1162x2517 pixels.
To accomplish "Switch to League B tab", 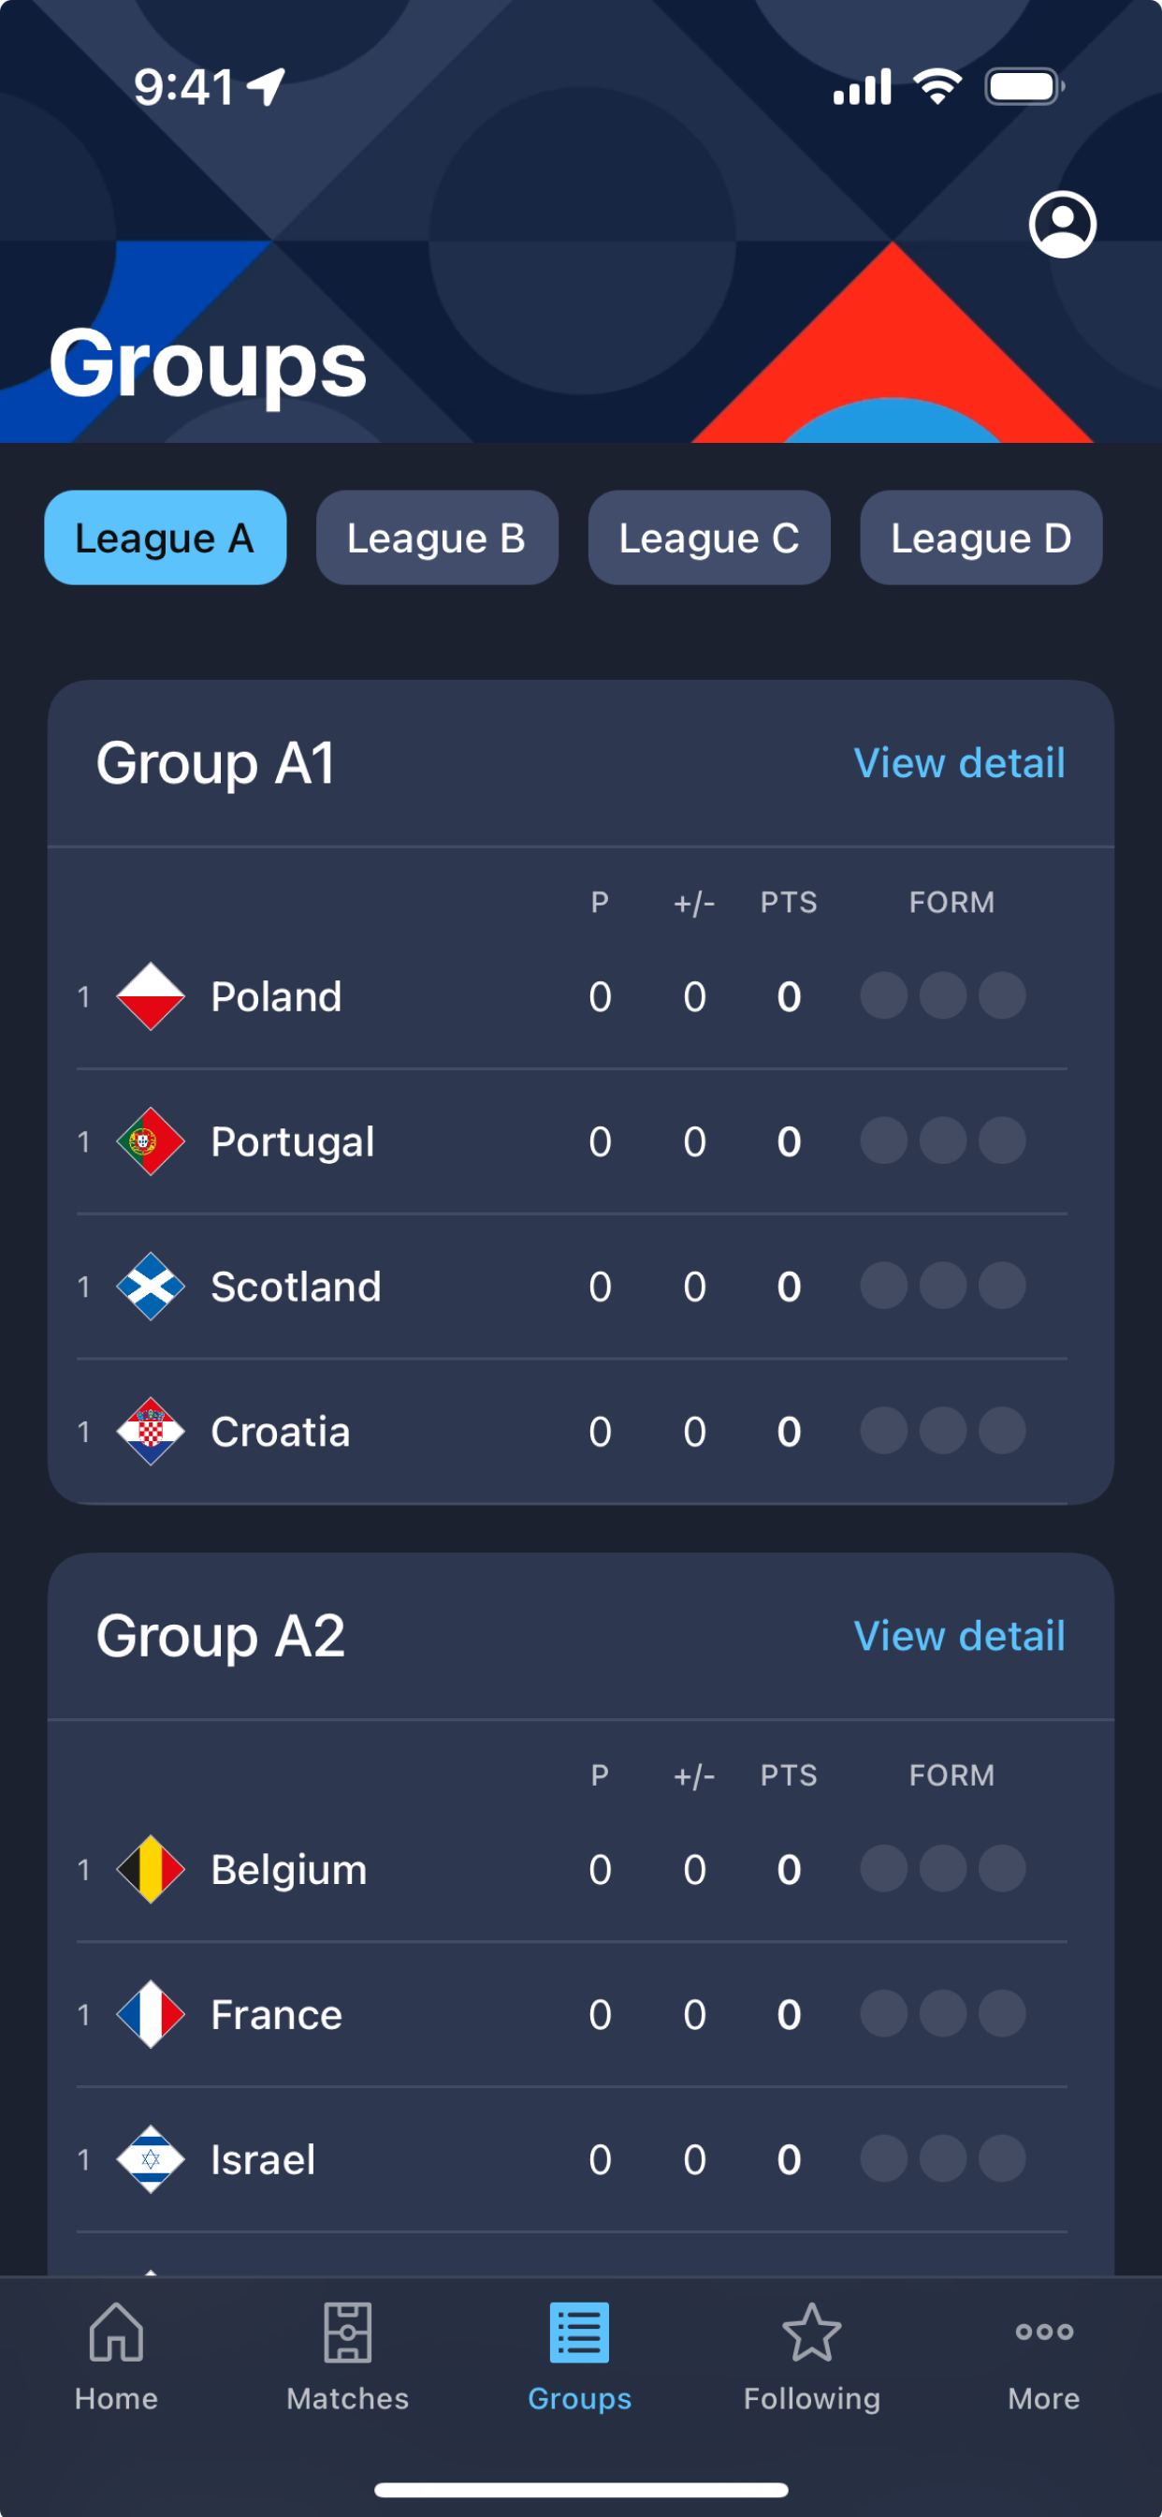I will click(x=437, y=537).
